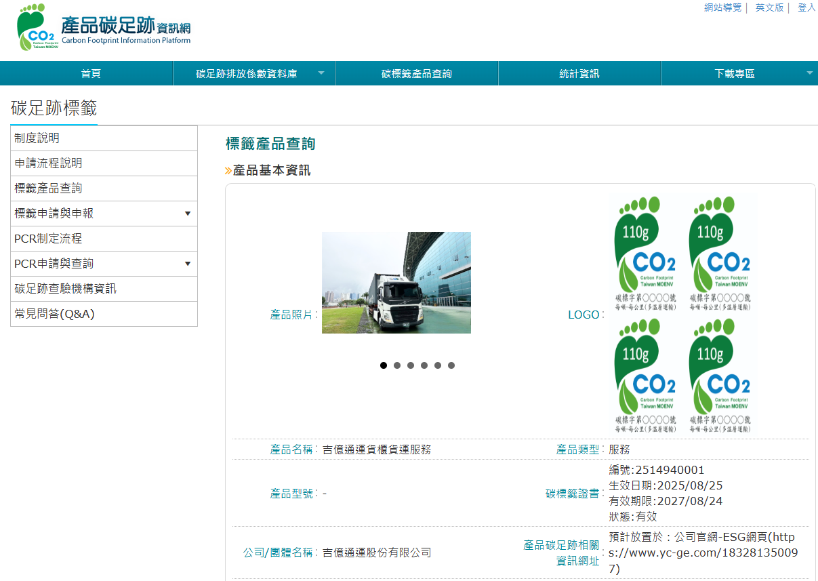Click the top-left 110g carbon label logo
Image resolution: width=818 pixels, height=581 pixels.
(645, 254)
